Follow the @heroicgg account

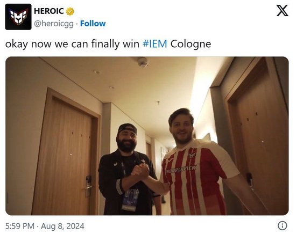[93, 24]
